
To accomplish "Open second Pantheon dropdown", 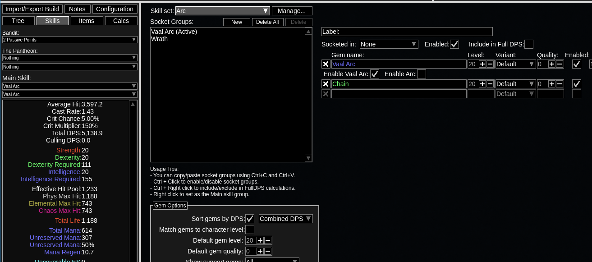I will click(70, 67).
